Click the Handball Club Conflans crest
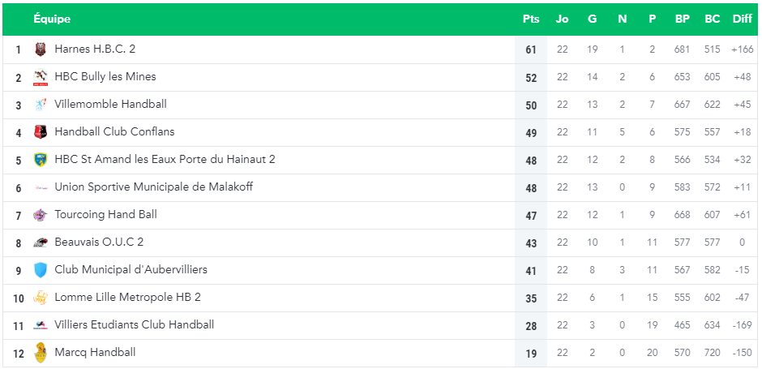Screen dimensions: 762x369 point(41,132)
